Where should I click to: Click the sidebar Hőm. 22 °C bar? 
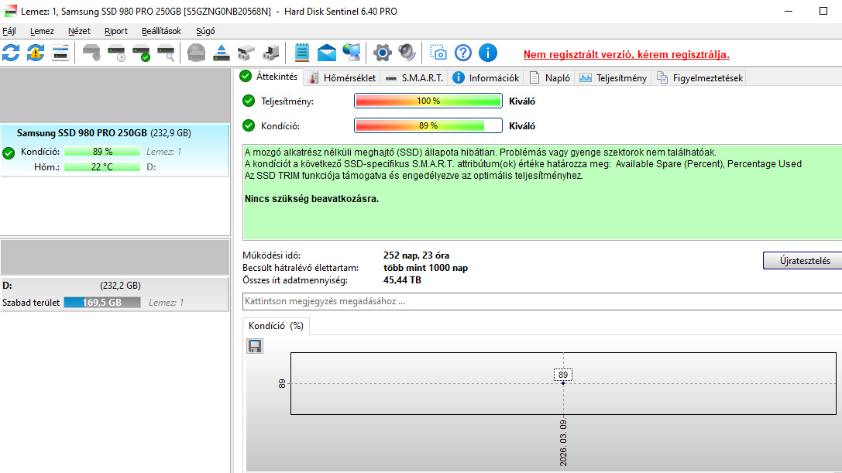point(102,167)
